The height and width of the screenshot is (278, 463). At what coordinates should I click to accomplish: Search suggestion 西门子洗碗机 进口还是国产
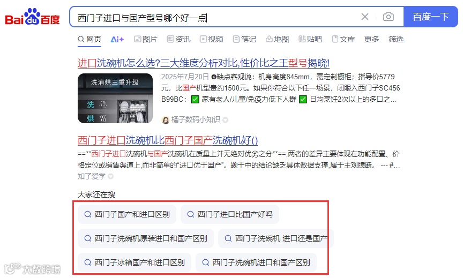[276, 238]
